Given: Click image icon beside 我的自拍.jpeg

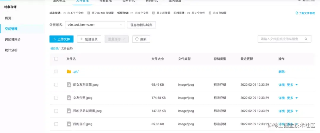Looking at the screenshot, I should tap(69, 124).
